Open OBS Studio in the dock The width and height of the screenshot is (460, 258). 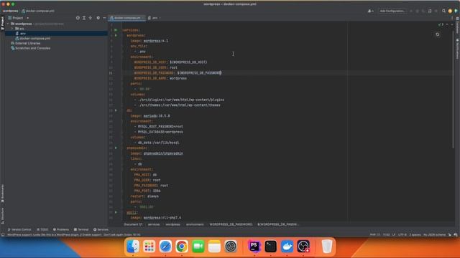point(303,246)
